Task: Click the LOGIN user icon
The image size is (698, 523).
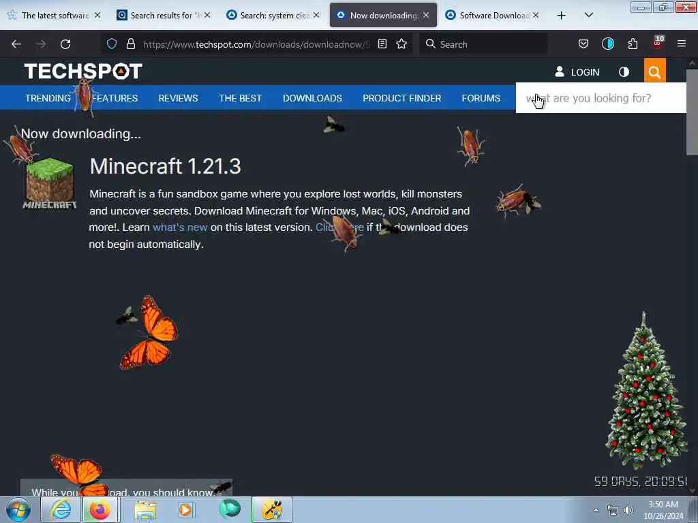Action: coord(560,72)
